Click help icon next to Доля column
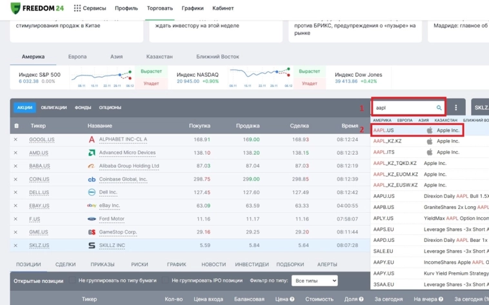The width and height of the screenshot is (489, 305). (361, 299)
